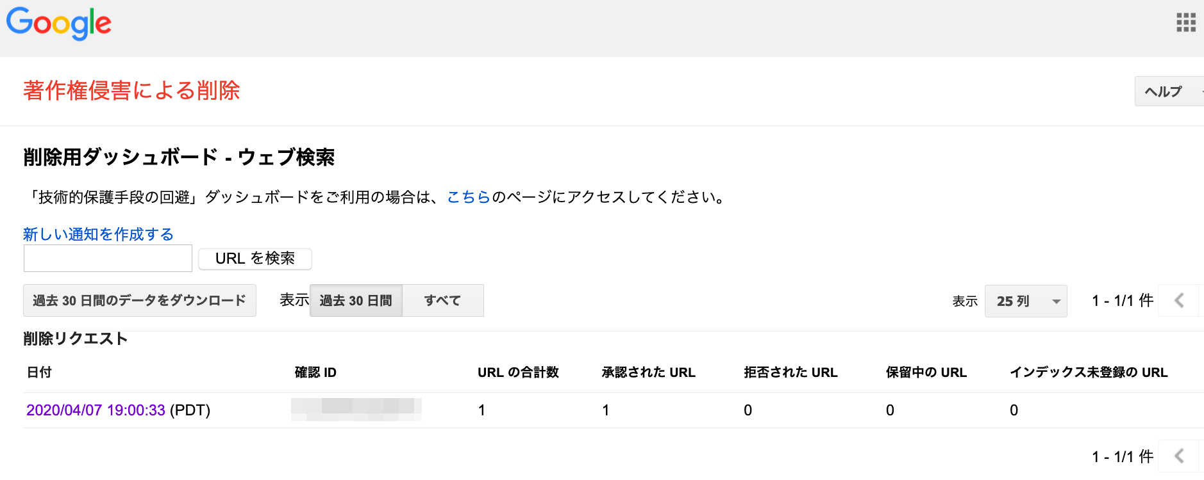Click the こちら link

tap(469, 197)
